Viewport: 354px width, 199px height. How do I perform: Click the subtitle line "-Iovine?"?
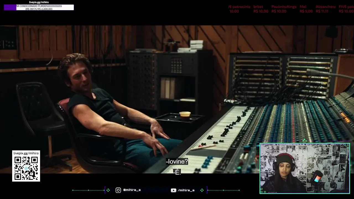177,161
